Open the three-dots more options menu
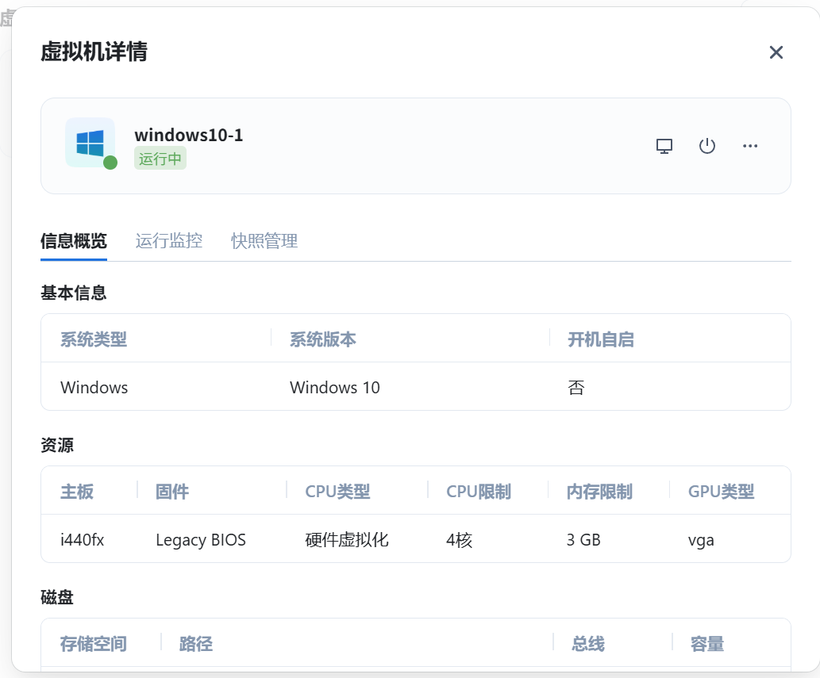This screenshot has height=678, width=820. point(750,146)
